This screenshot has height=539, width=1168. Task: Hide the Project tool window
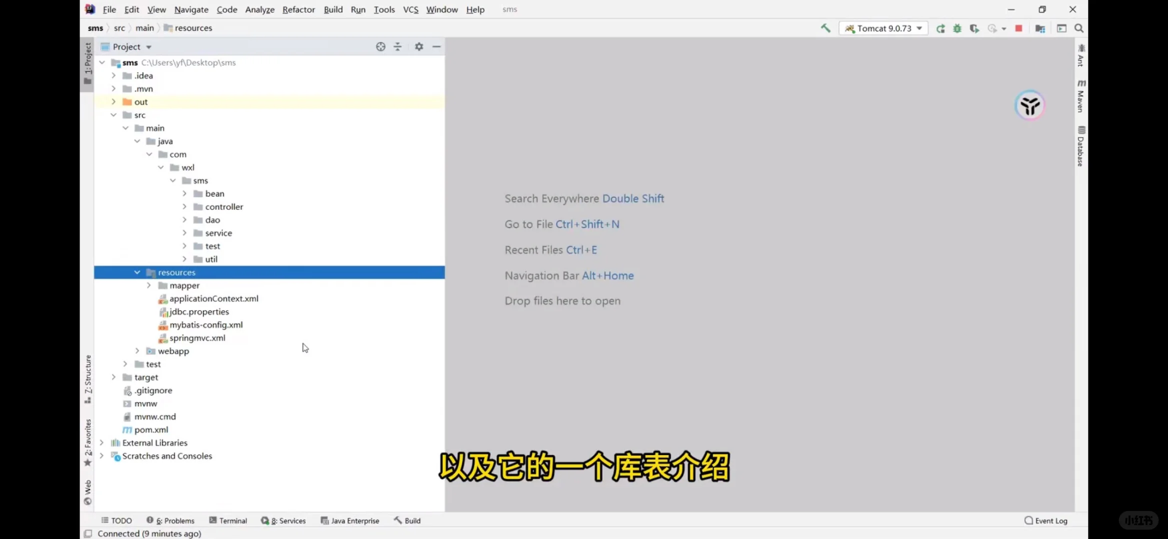[x=436, y=46]
